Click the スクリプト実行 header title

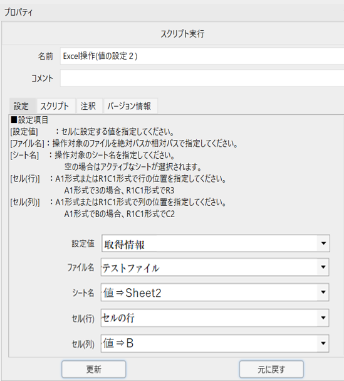click(182, 33)
